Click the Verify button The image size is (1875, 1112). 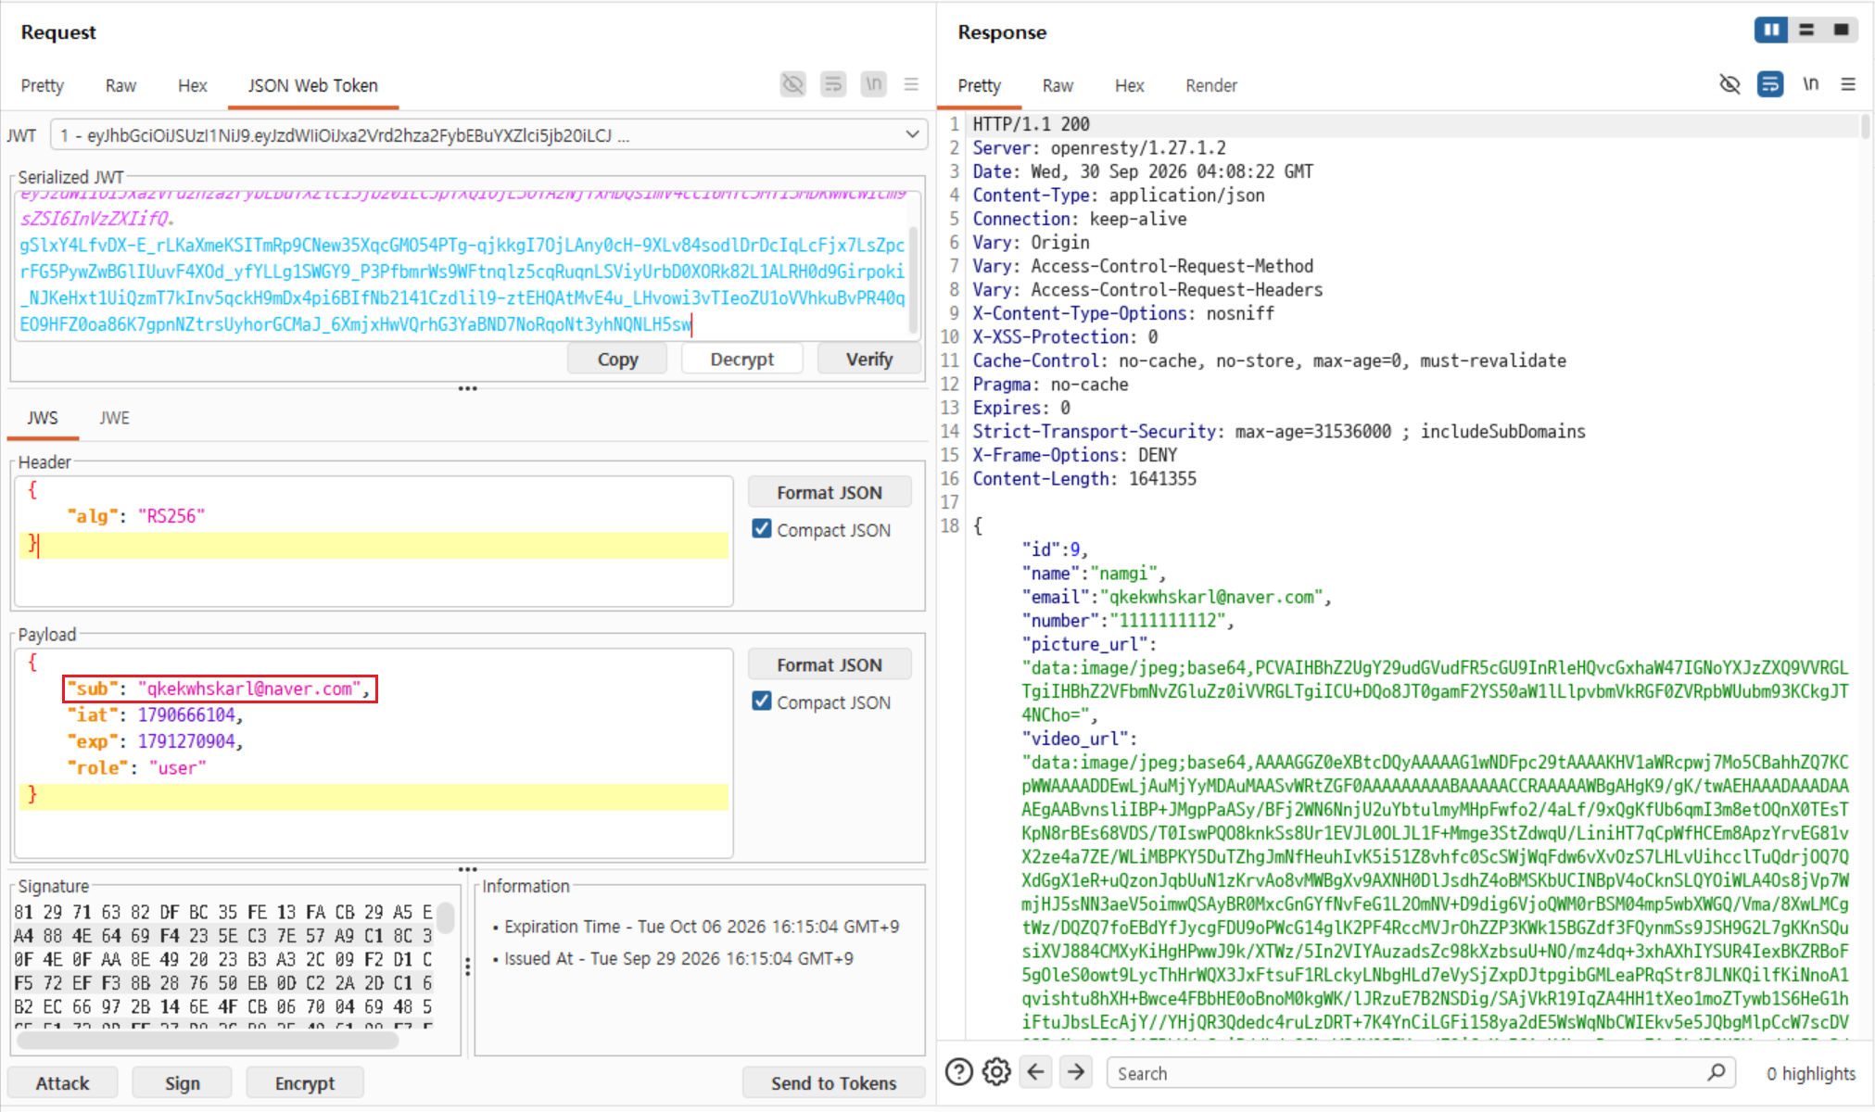click(x=868, y=359)
